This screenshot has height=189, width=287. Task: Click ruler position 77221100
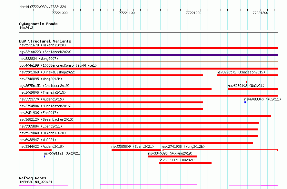pos(127,13)
